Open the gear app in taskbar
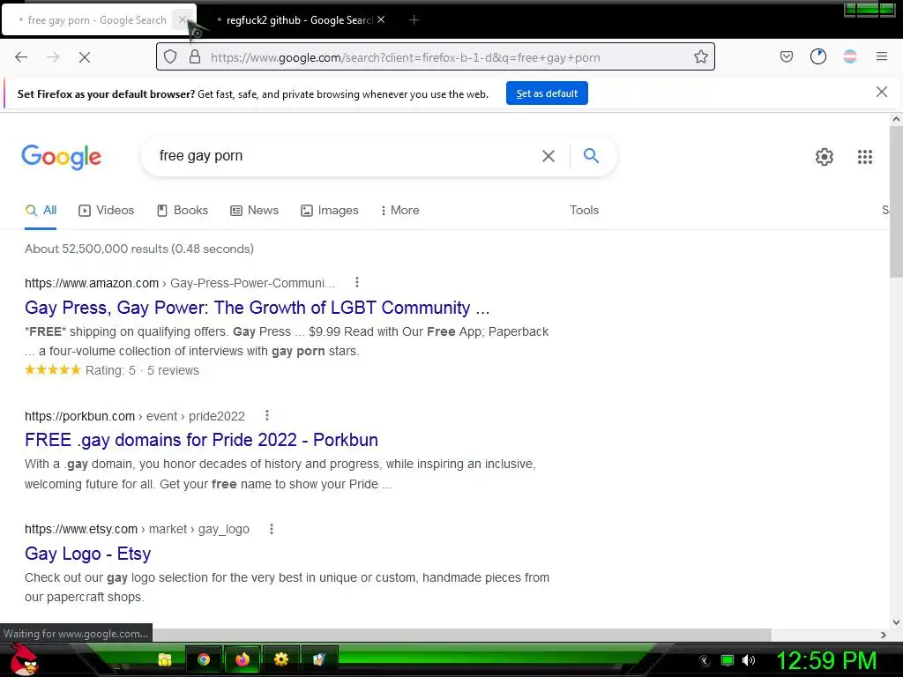Image resolution: width=903 pixels, height=677 pixels. tap(281, 659)
